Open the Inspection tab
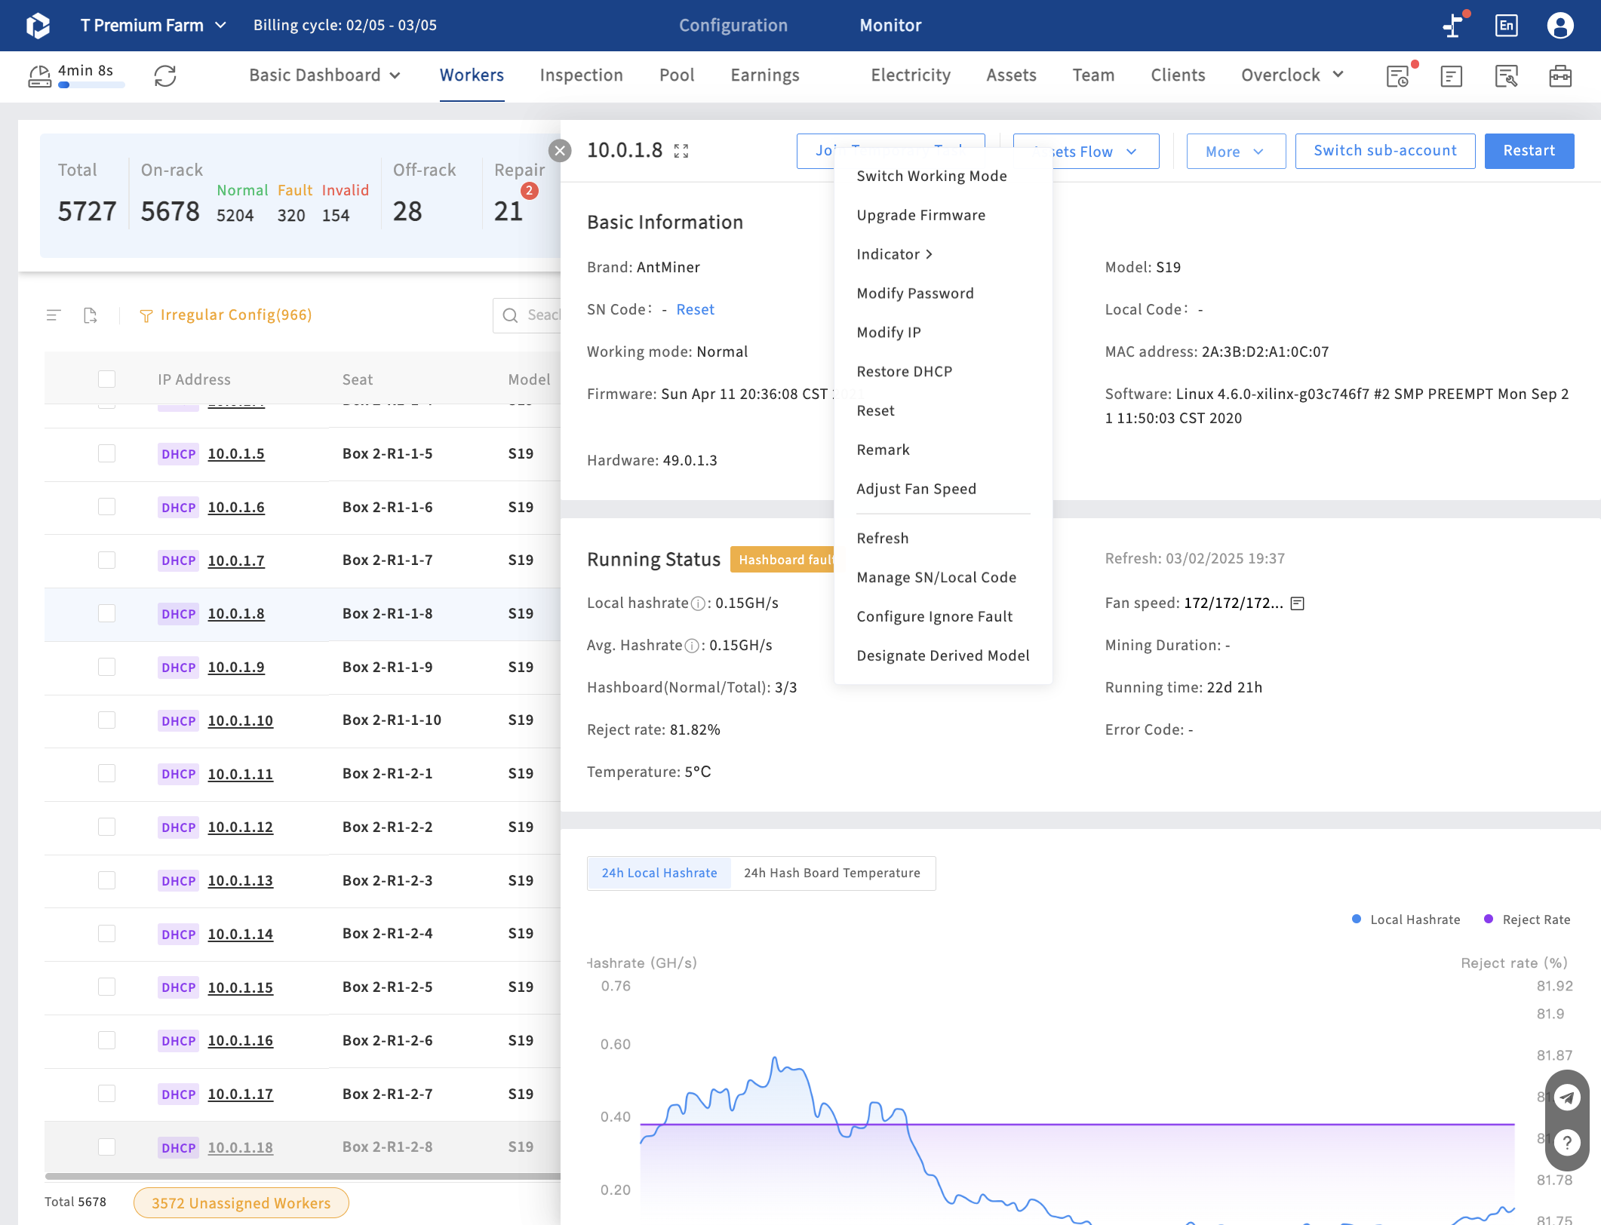The height and width of the screenshot is (1225, 1601). 581,75
